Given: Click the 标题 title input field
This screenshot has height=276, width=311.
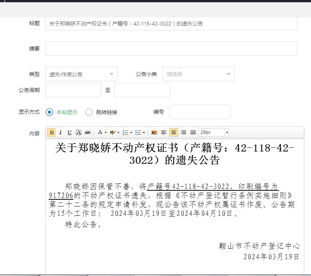Looking at the screenshot, I should 171,24.
